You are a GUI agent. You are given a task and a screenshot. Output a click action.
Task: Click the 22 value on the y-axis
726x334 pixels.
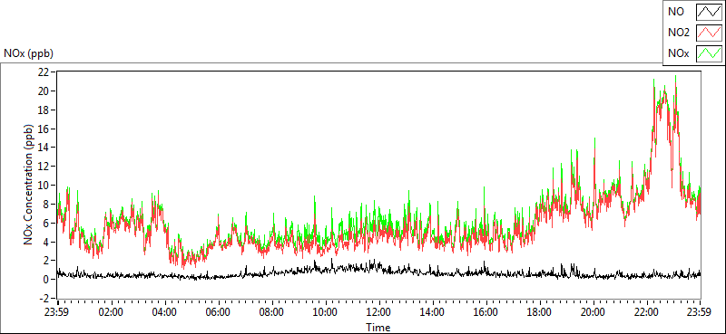click(44, 72)
